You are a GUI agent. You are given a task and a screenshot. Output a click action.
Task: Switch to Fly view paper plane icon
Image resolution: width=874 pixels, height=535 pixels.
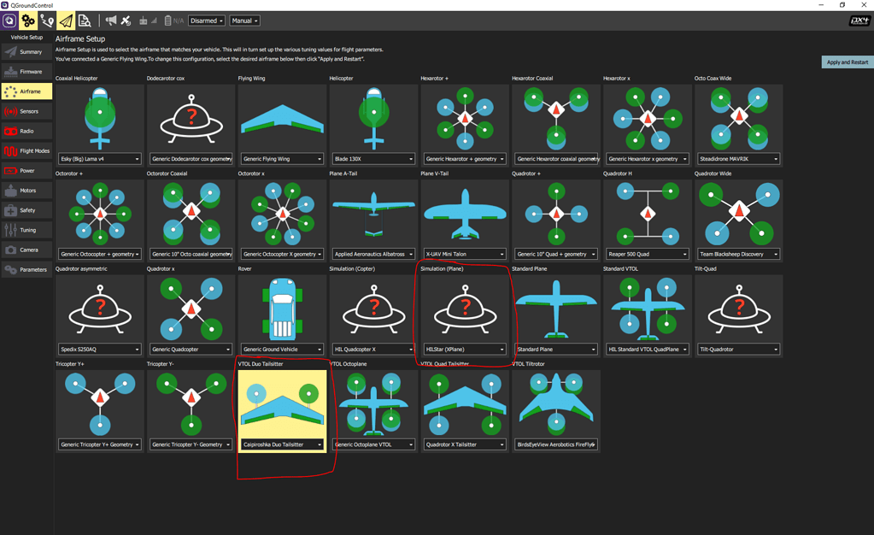[x=65, y=21]
